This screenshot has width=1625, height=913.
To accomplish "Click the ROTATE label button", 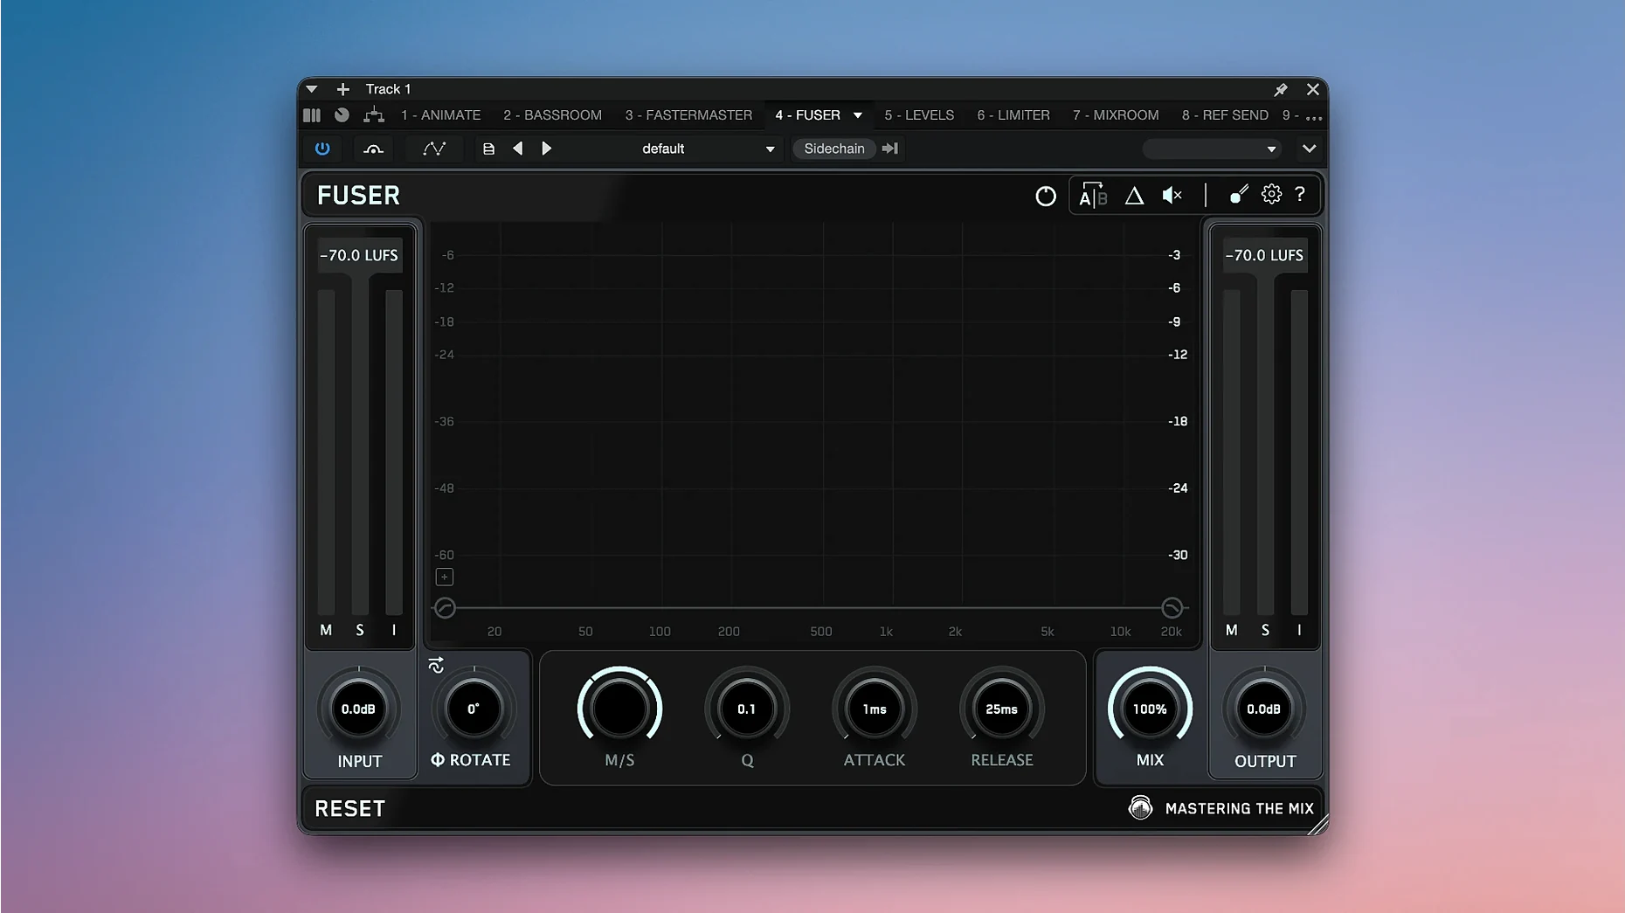I will [471, 760].
